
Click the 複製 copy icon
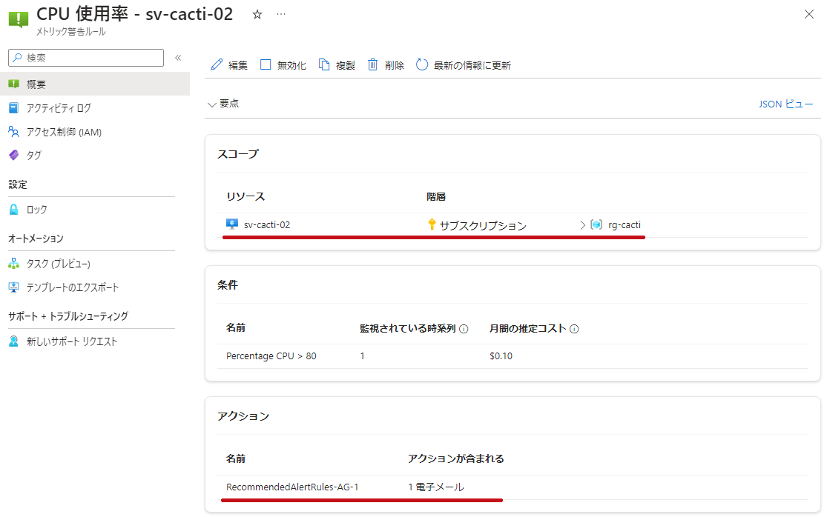pyautogui.click(x=324, y=64)
